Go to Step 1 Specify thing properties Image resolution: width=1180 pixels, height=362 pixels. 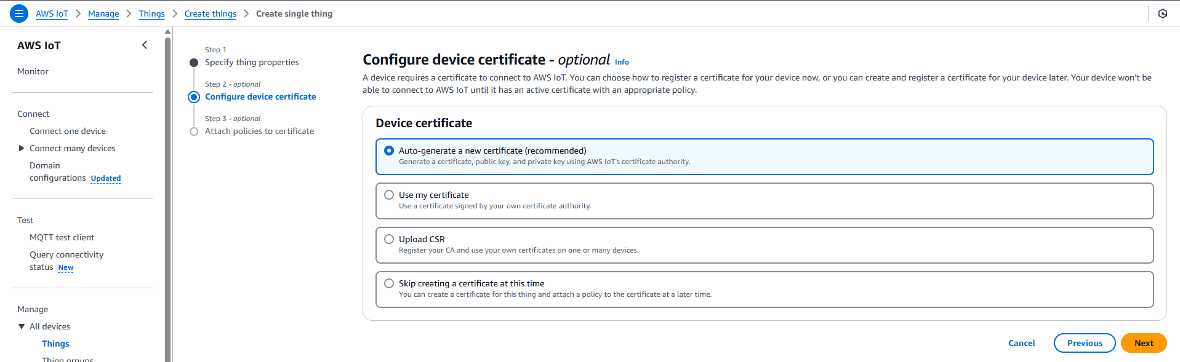click(252, 62)
